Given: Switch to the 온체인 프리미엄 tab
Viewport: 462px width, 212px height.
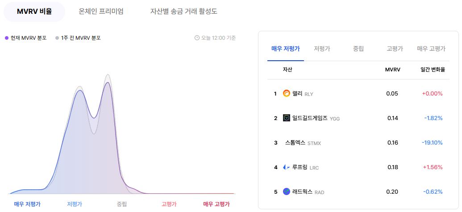Looking at the screenshot, I should point(101,12).
